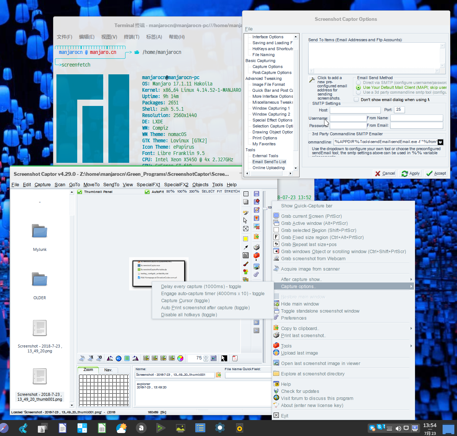
Task: Click the printer icon in Screenshot Captor toolbar
Action: tap(256, 247)
